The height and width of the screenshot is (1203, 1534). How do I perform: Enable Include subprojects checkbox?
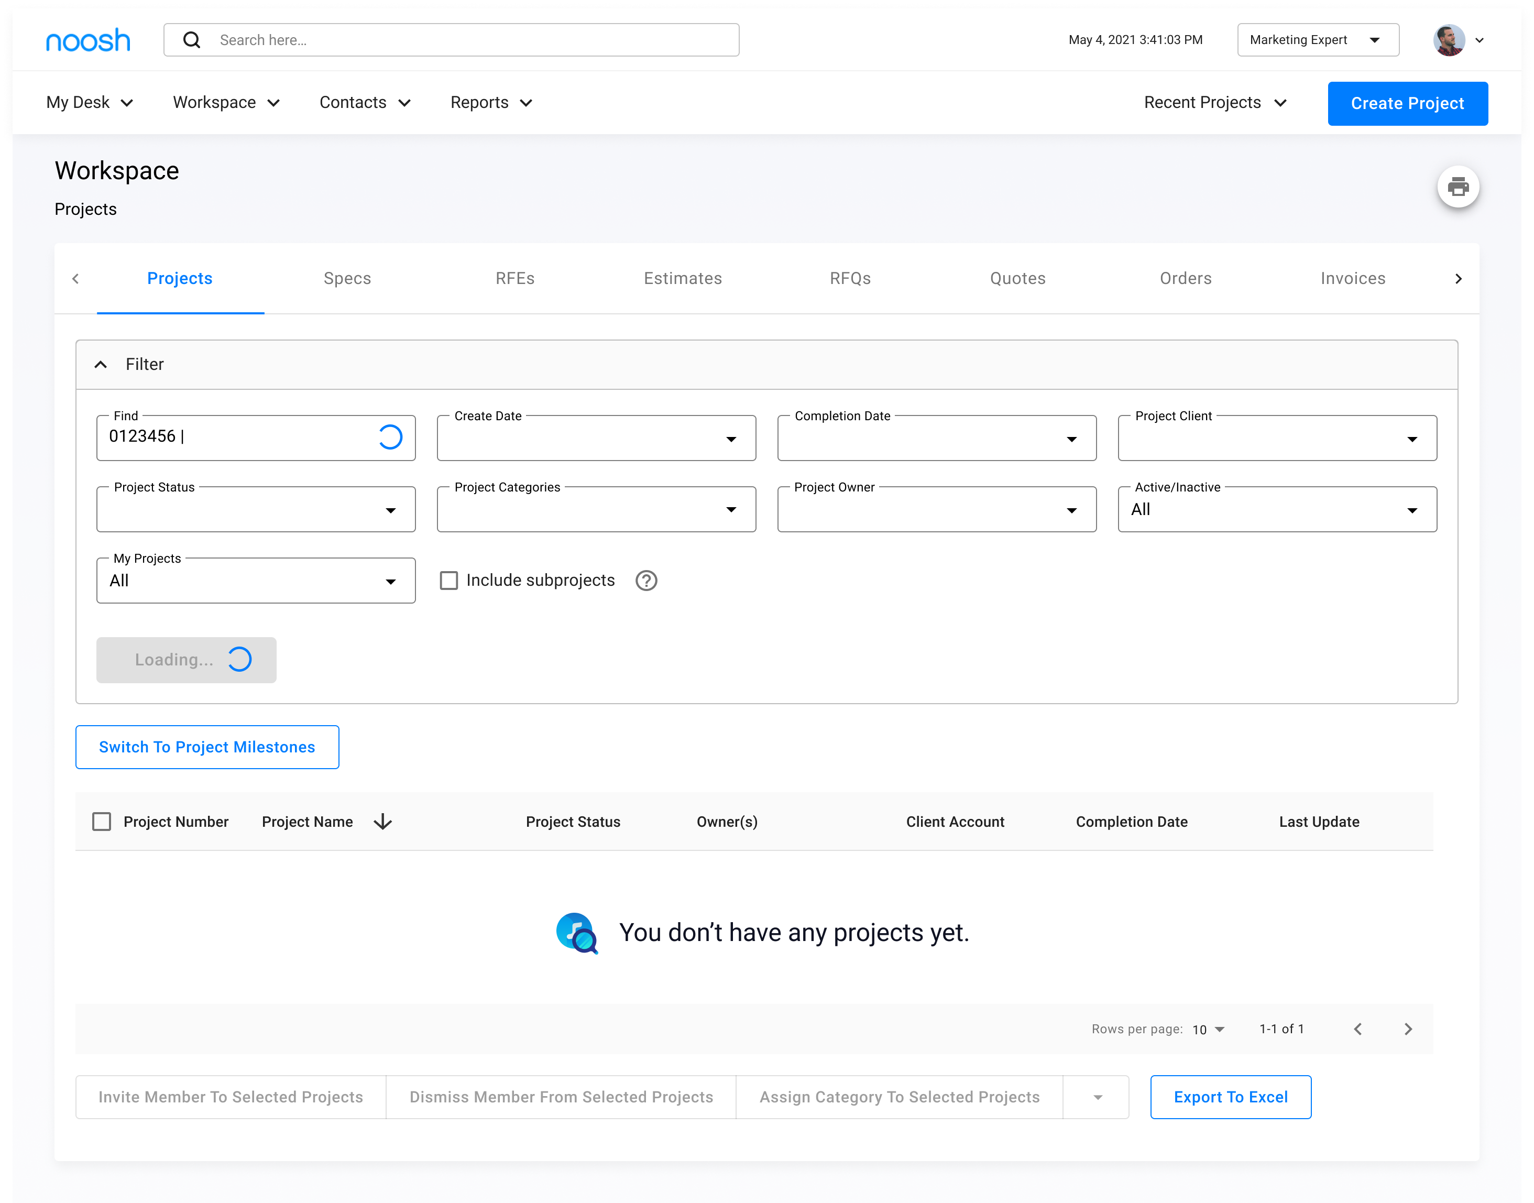point(448,581)
